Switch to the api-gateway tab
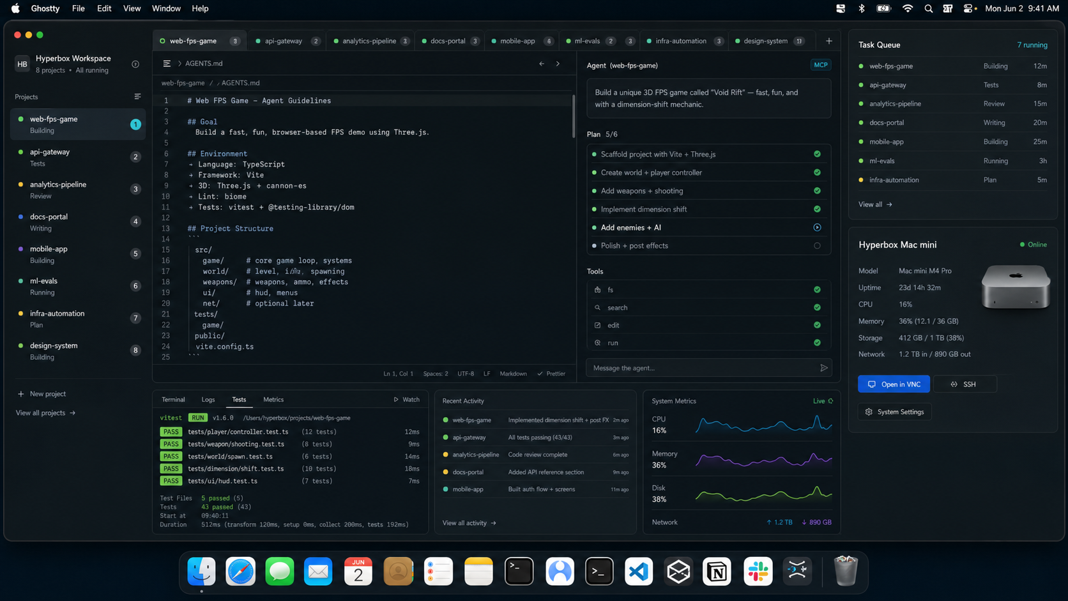The height and width of the screenshot is (601, 1068). (287, 41)
